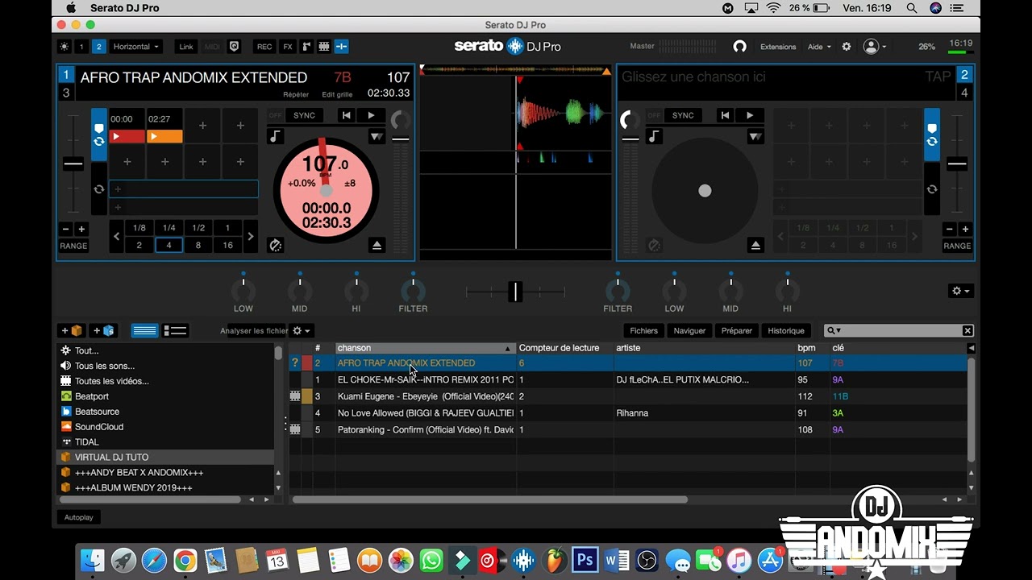Open the user account dropdown
Screen dimensions: 1032x580
point(875,47)
